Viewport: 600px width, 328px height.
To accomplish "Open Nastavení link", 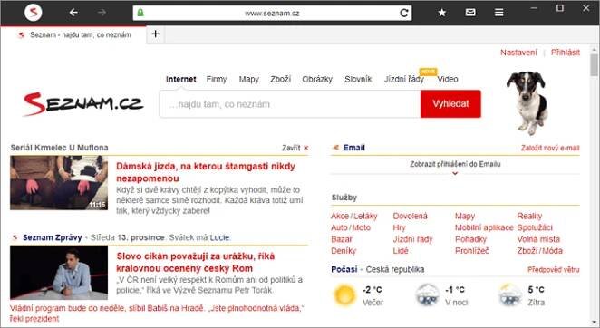I will tap(518, 53).
